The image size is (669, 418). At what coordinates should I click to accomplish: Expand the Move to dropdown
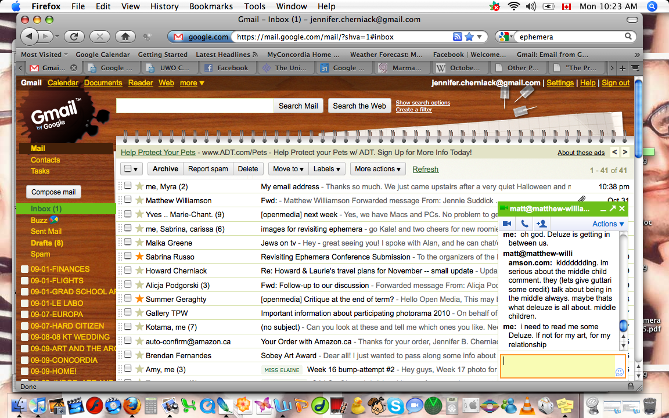[x=289, y=169]
